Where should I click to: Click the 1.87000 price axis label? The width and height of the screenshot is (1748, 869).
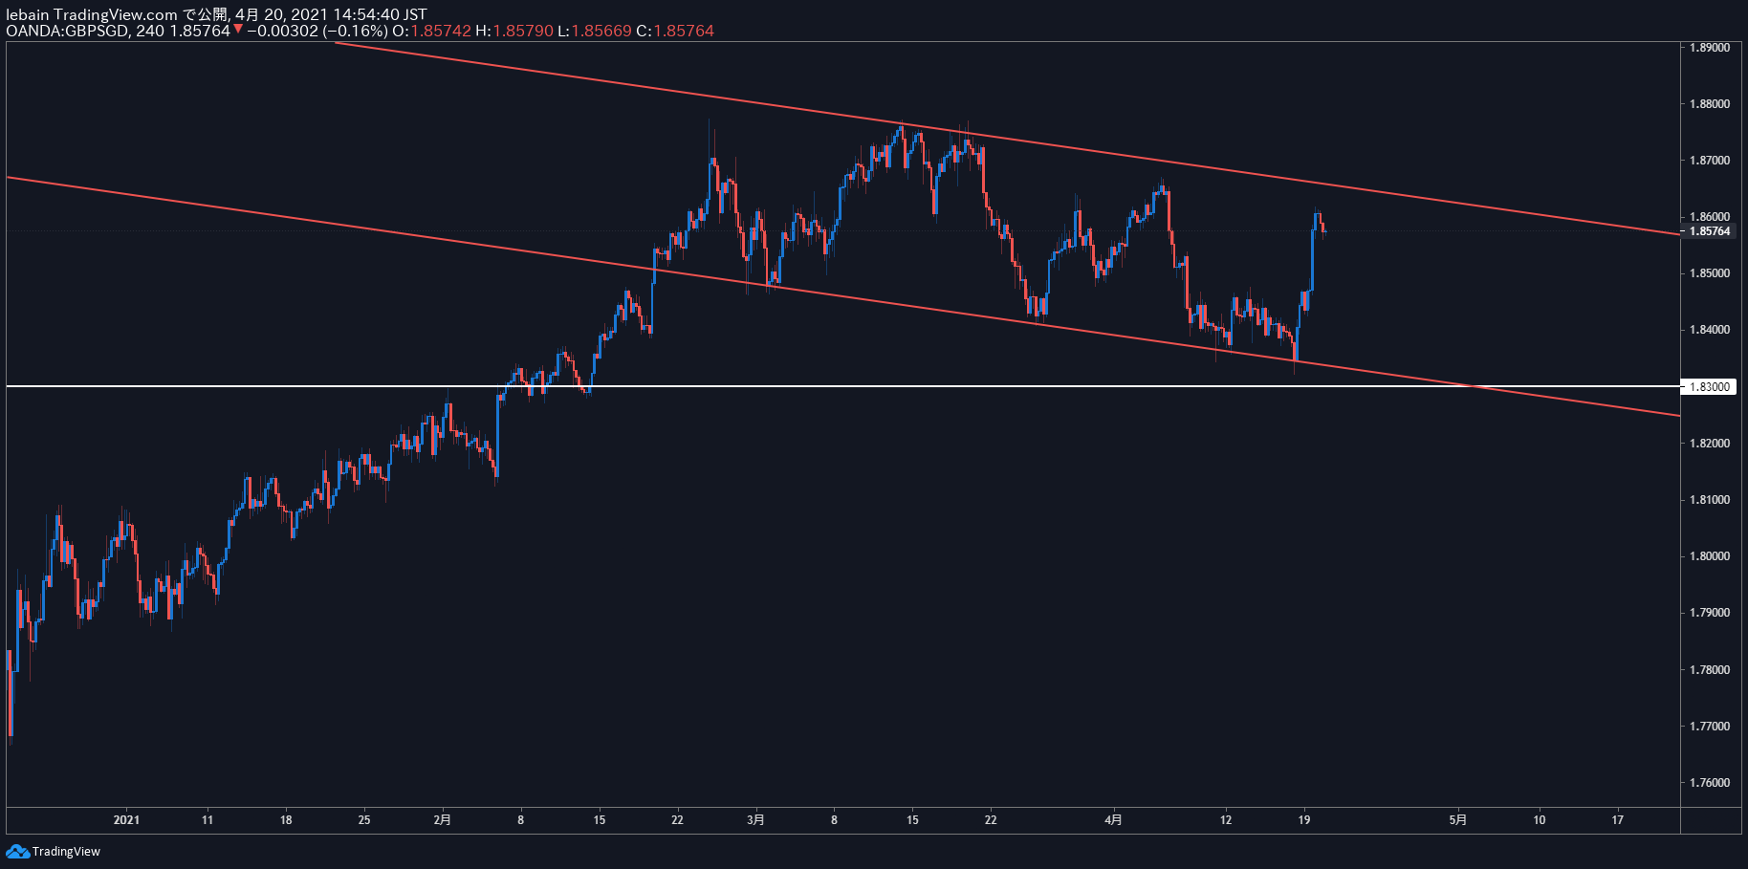click(1710, 161)
